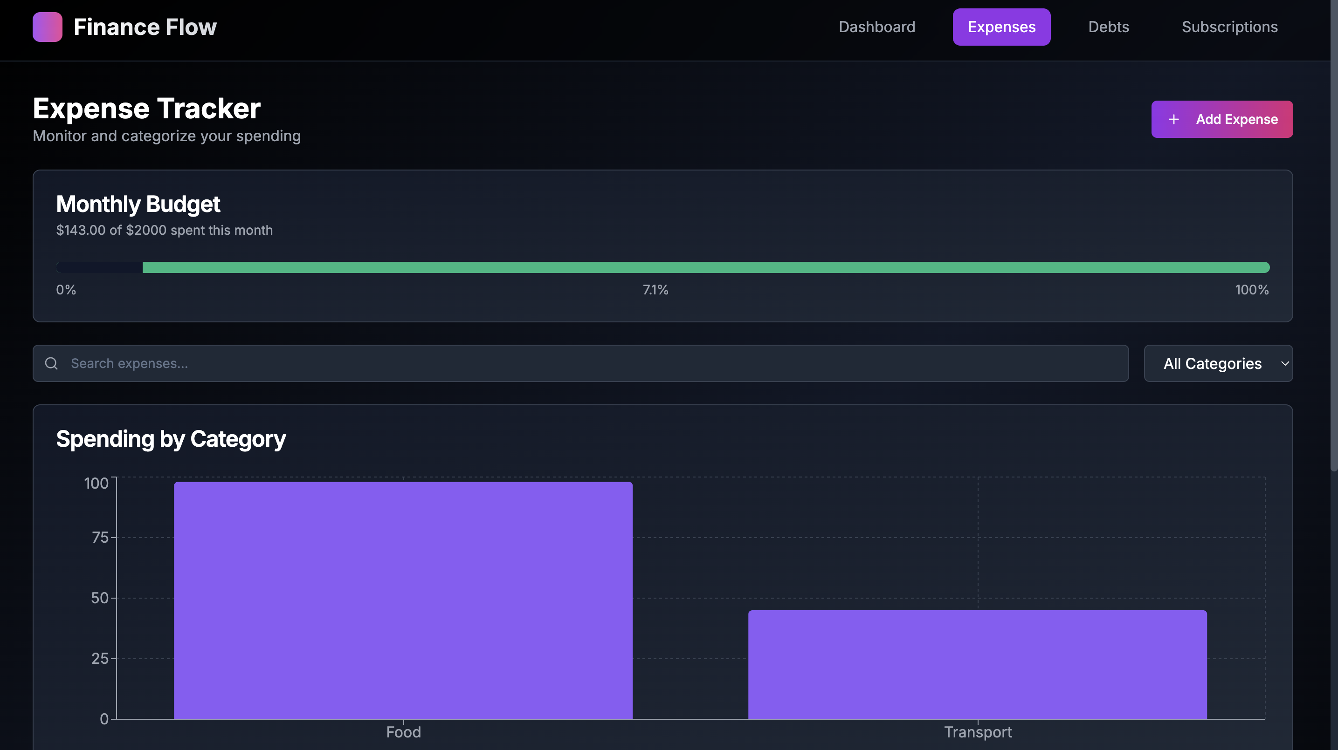Click the Spending by Category heading

(171, 439)
